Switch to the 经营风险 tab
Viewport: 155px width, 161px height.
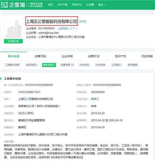pyautogui.click(x=41, y=56)
